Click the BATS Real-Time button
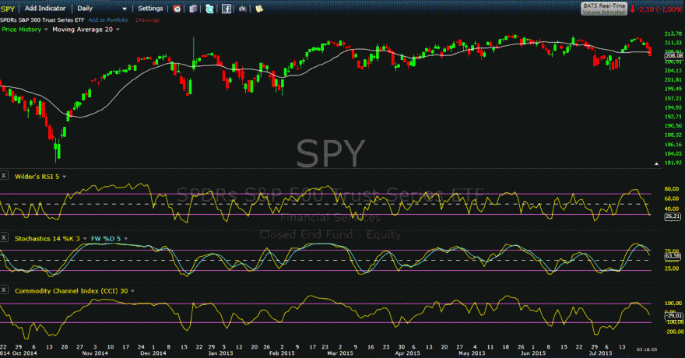Viewport: 685px width, 358px height. tap(604, 9)
